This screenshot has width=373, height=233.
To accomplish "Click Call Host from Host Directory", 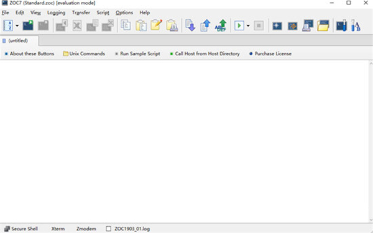I will 205,53.
